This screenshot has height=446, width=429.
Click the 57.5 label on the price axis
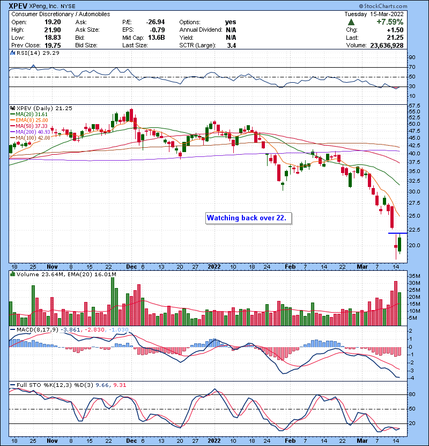pyautogui.click(x=414, y=105)
